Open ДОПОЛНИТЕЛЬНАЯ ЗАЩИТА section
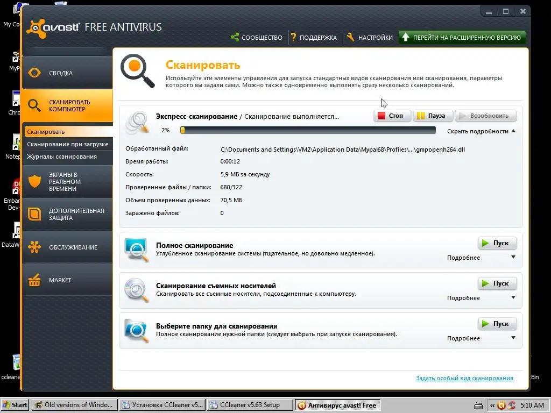This screenshot has height=413, width=551. pos(67,214)
